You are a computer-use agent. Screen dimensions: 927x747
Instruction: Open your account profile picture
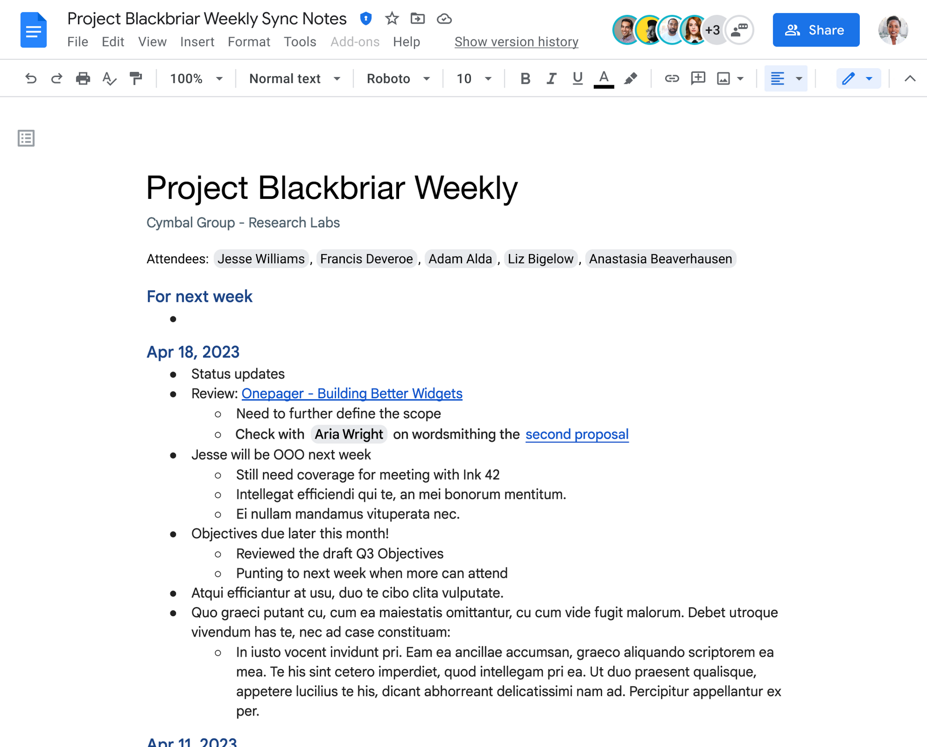[x=893, y=30]
